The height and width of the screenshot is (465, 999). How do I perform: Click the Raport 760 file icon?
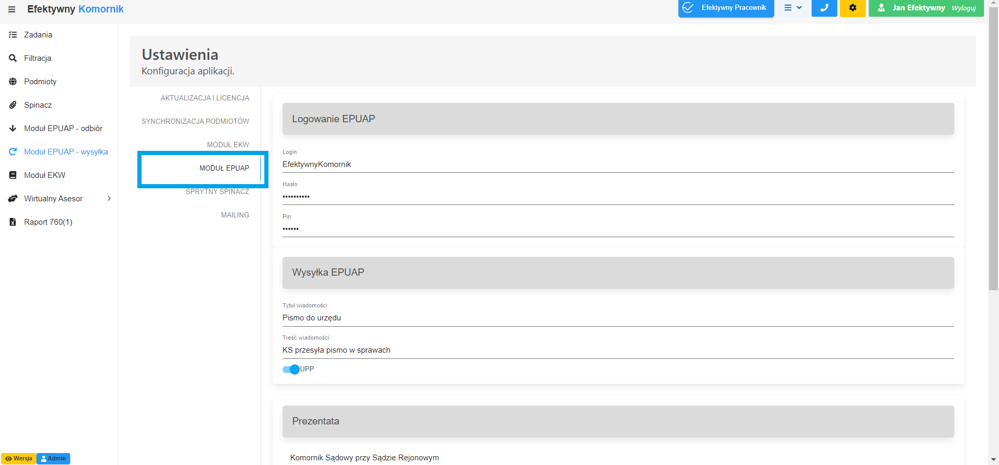[13, 222]
